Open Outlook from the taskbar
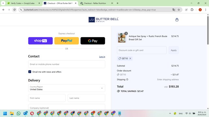The width and height of the screenshot is (209, 117). coord(25,113)
